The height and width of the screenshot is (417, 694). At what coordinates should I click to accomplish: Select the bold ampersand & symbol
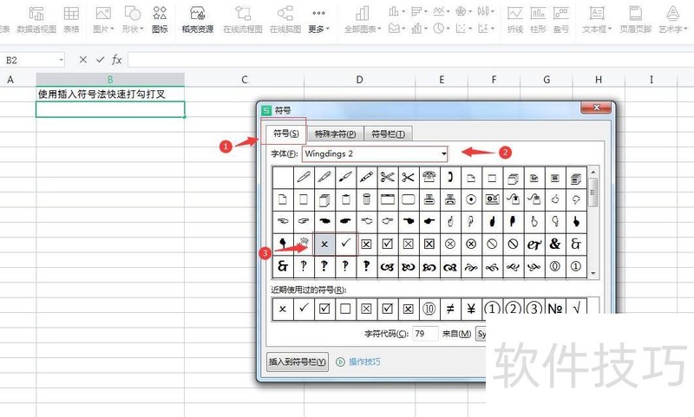555,244
